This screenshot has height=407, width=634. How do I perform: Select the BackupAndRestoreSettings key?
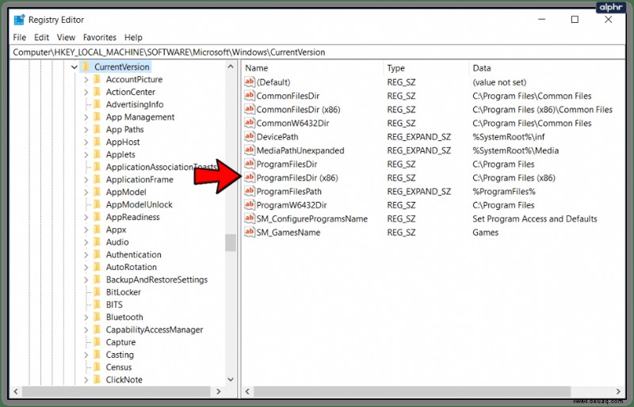pyautogui.click(x=156, y=280)
